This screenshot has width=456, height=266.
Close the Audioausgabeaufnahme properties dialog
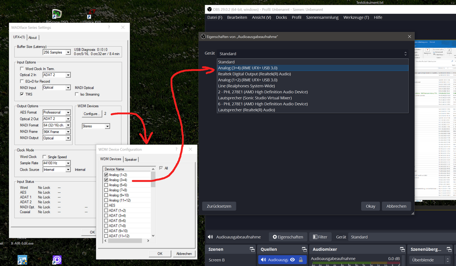pyautogui.click(x=410, y=36)
